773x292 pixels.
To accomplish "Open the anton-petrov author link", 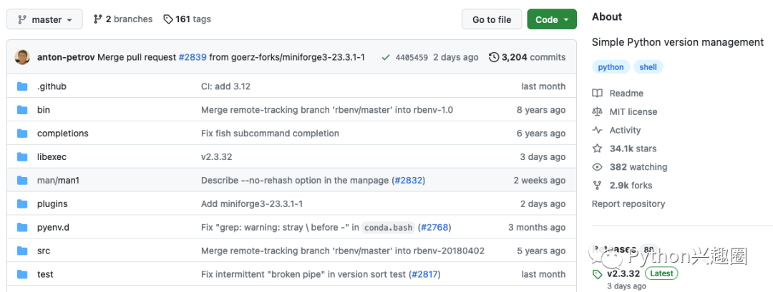I will [x=66, y=57].
